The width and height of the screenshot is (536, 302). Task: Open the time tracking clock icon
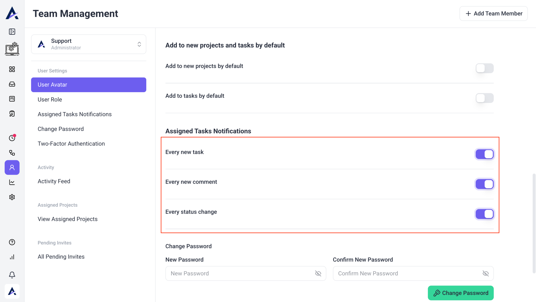12,138
